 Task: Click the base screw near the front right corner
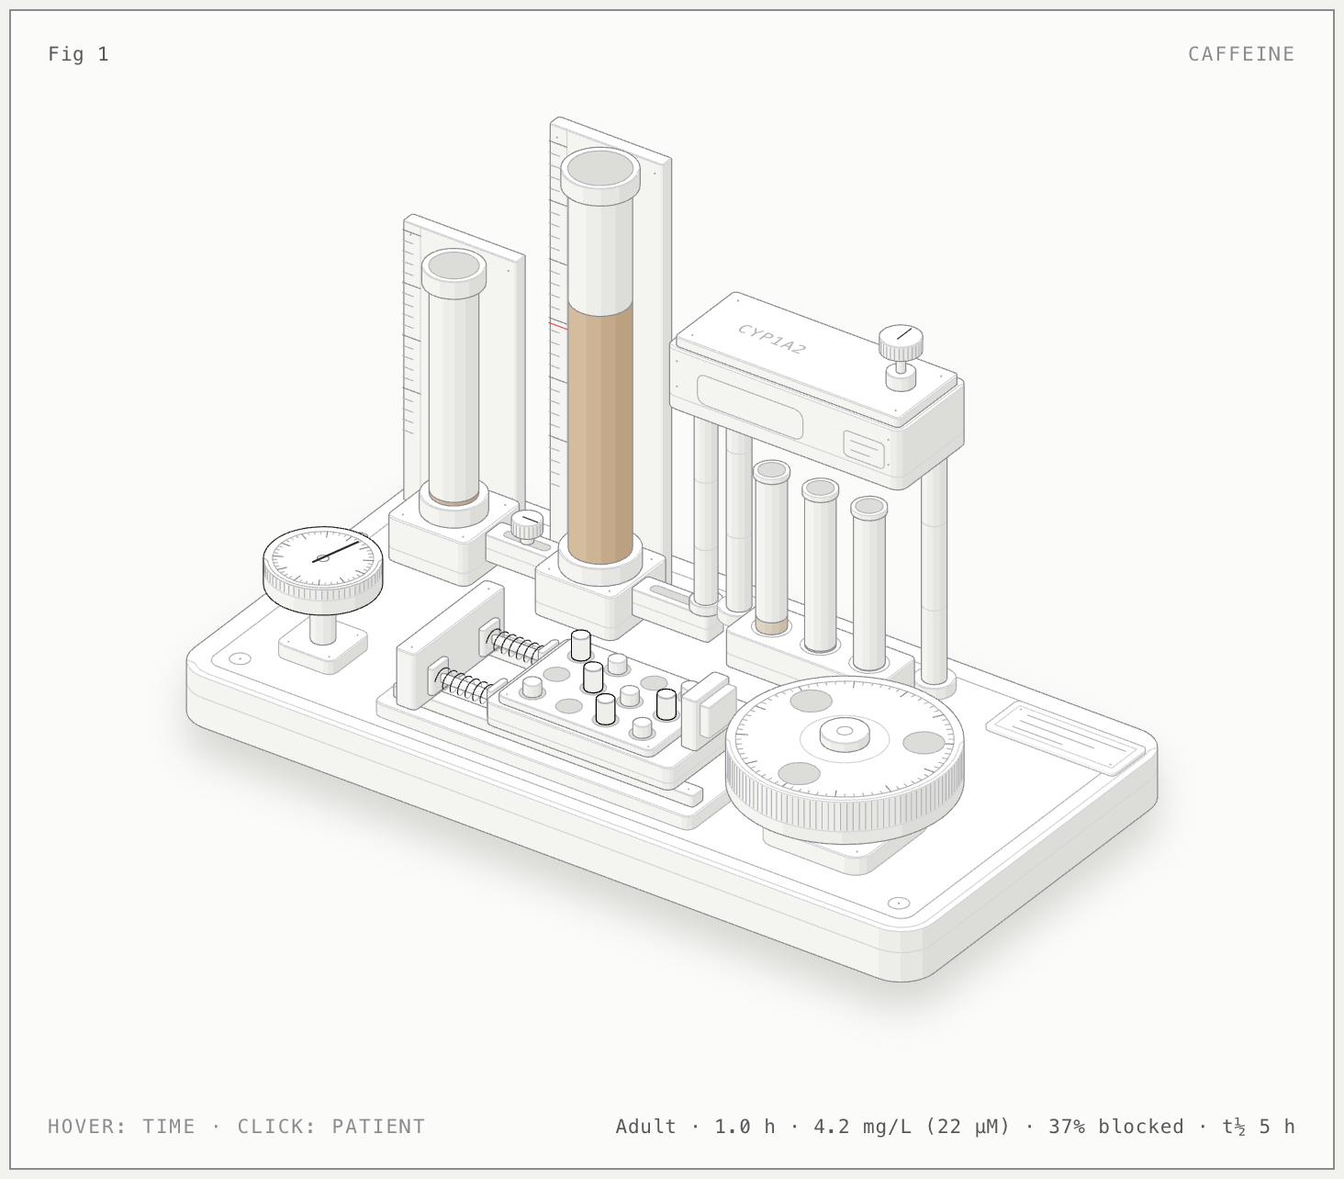pos(899,904)
